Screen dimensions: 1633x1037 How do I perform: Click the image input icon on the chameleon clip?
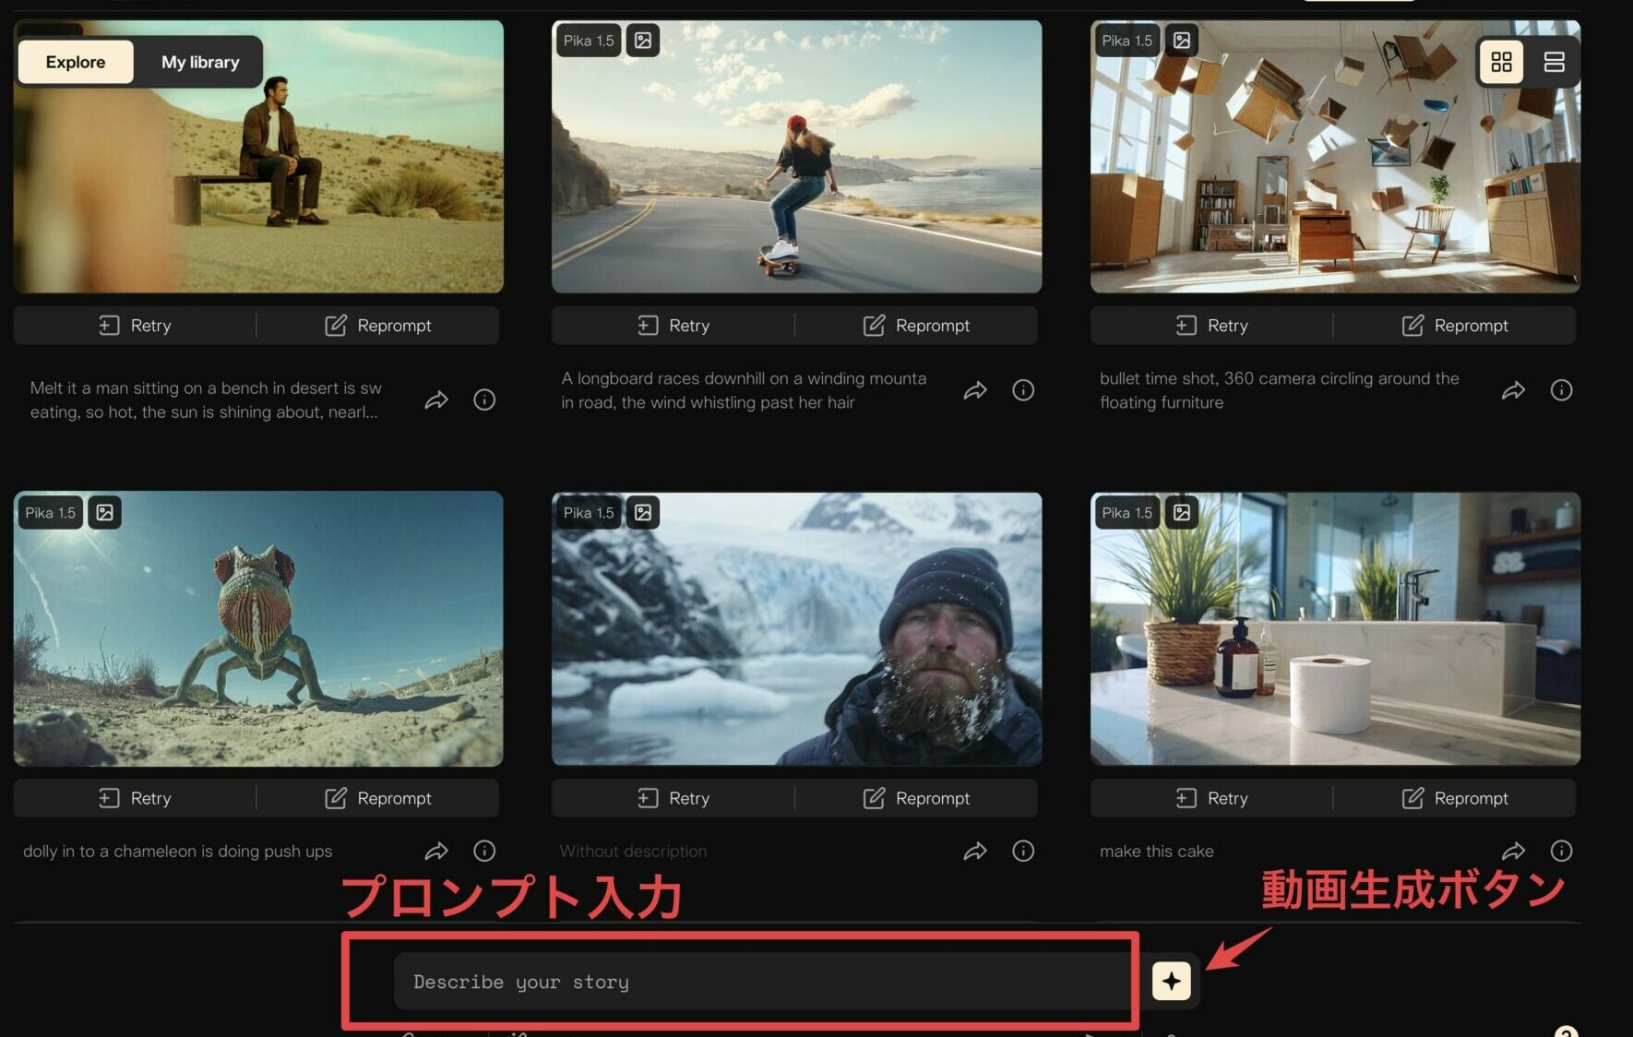104,512
